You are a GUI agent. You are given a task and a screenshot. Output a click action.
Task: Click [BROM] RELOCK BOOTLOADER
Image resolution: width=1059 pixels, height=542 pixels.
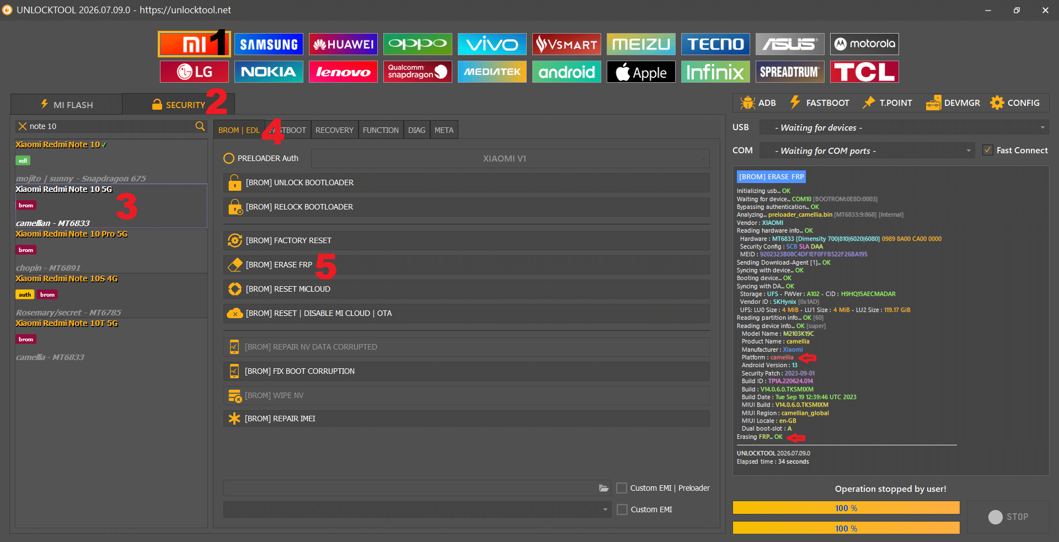(466, 207)
